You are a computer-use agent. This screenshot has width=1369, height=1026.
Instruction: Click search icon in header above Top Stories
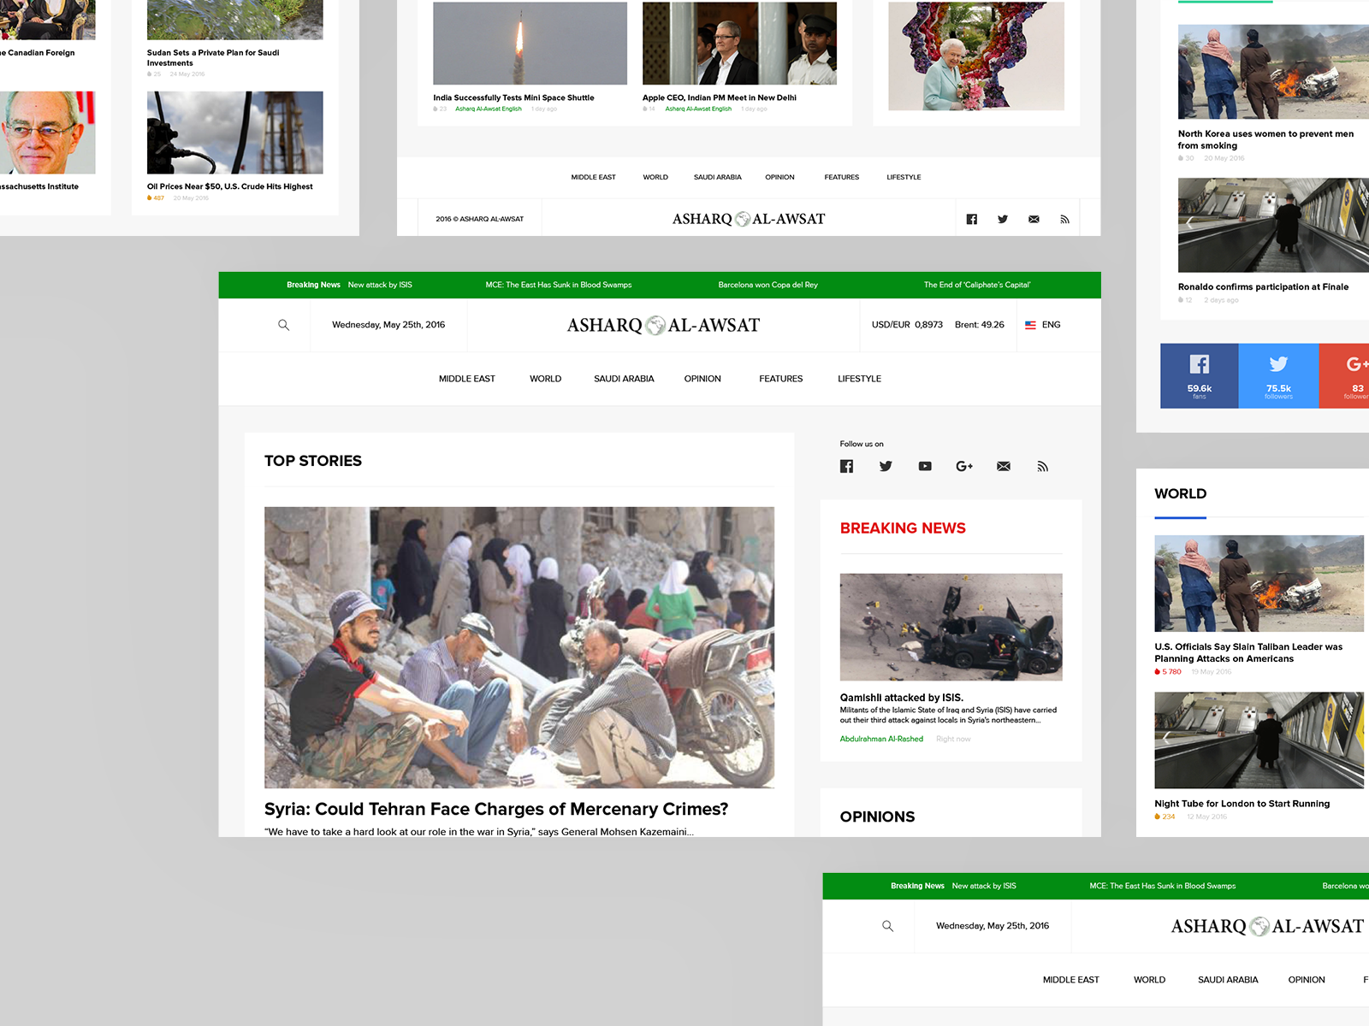tap(283, 325)
